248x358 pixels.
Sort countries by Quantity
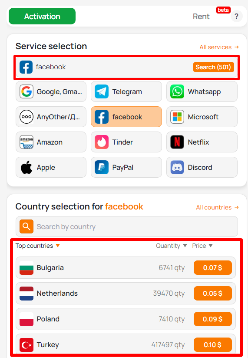171,246
